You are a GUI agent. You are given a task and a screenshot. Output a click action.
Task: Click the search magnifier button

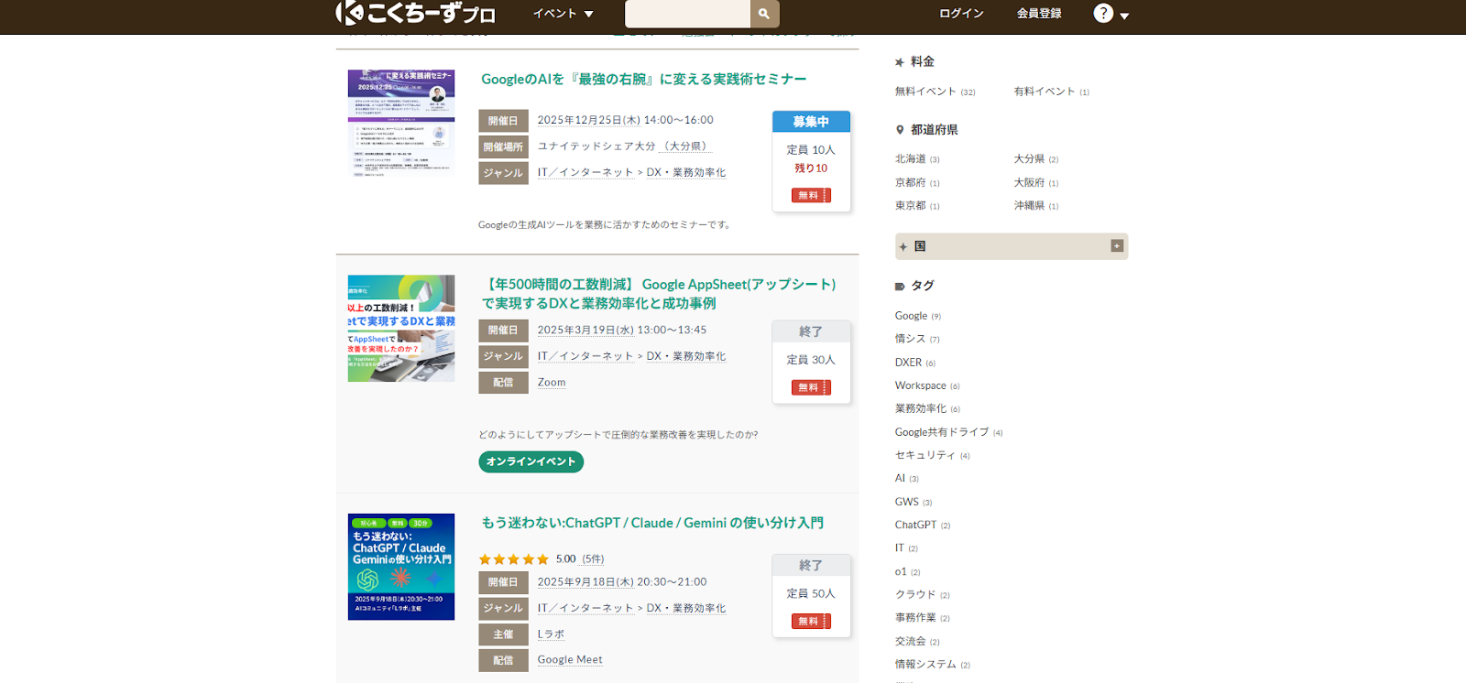(765, 14)
